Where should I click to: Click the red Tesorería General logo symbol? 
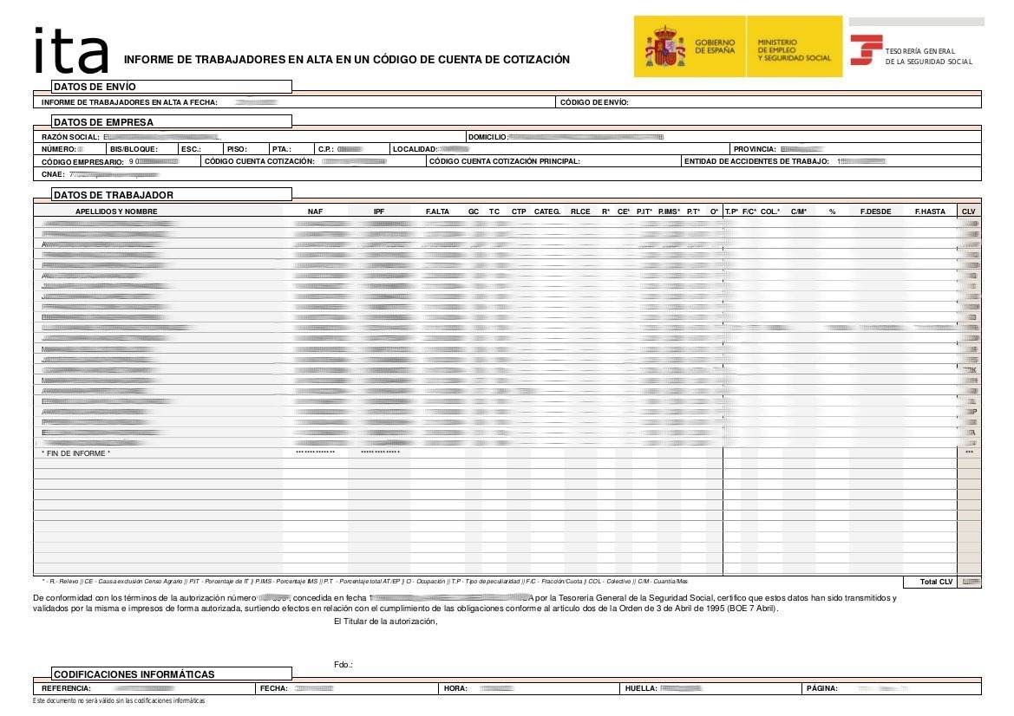click(x=866, y=50)
